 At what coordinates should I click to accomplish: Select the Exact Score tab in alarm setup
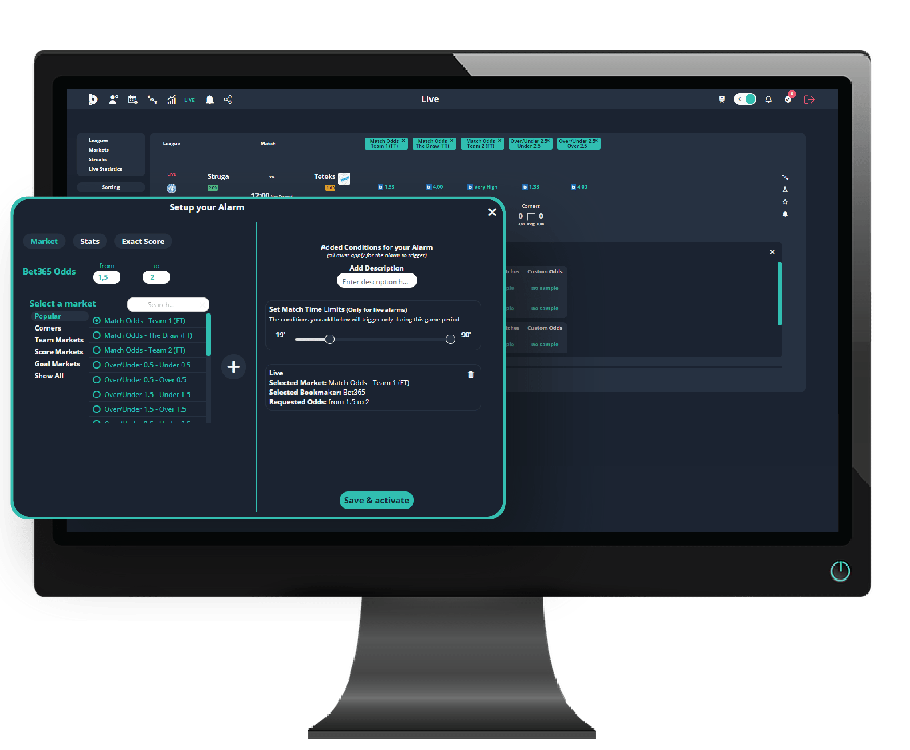143,241
